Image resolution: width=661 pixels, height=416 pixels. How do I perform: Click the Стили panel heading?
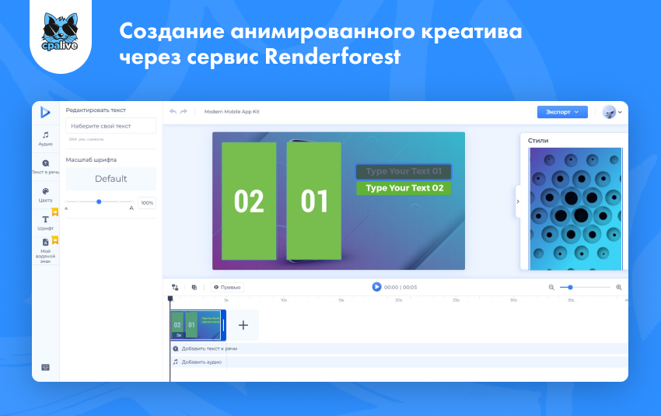[538, 141]
